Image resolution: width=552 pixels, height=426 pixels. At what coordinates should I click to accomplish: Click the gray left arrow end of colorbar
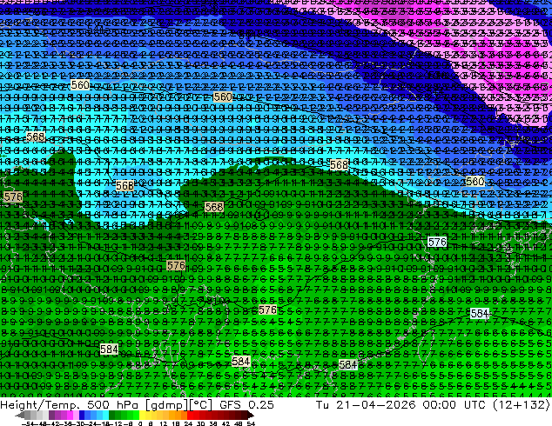pyautogui.click(x=20, y=415)
